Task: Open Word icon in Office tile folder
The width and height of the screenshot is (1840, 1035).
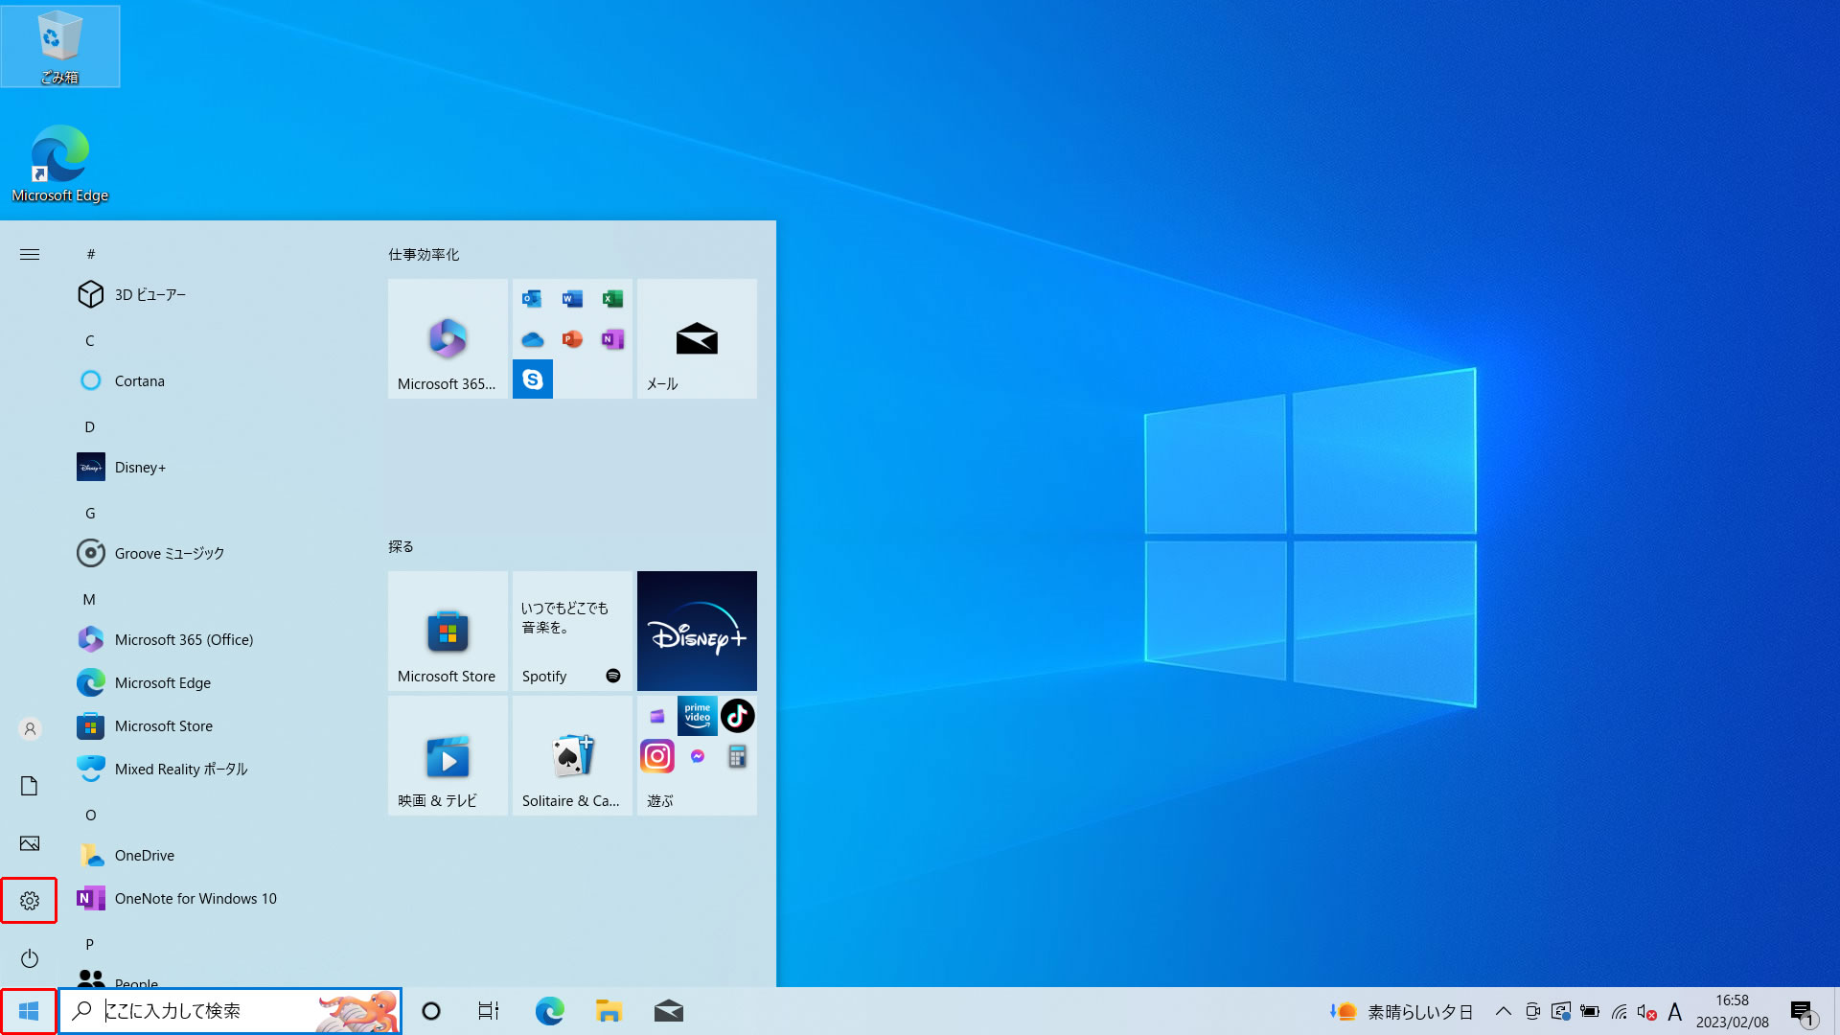Action: (572, 299)
